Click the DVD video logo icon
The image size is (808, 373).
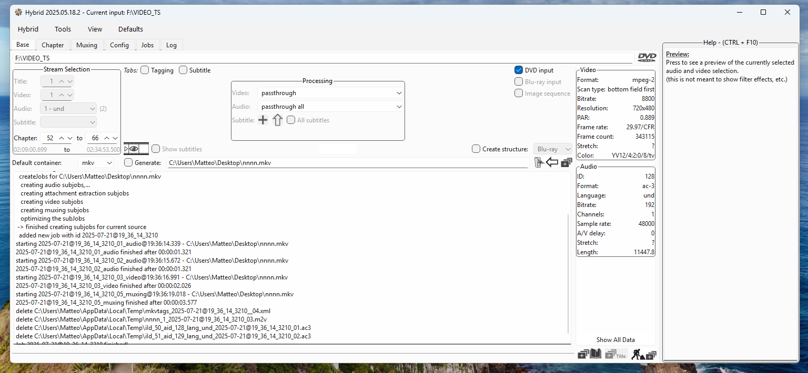coord(647,58)
